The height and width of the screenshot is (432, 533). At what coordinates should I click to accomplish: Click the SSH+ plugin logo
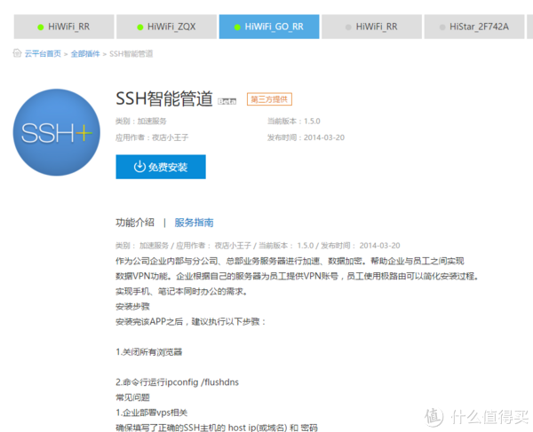tap(57, 132)
